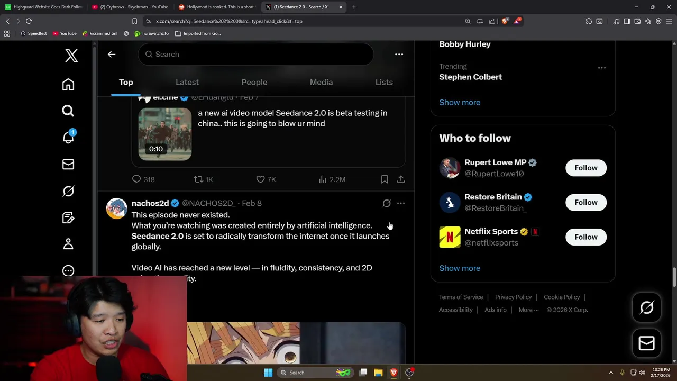The height and width of the screenshot is (381, 677).
Task: Open File Explorer from taskbar
Action: pos(378,373)
